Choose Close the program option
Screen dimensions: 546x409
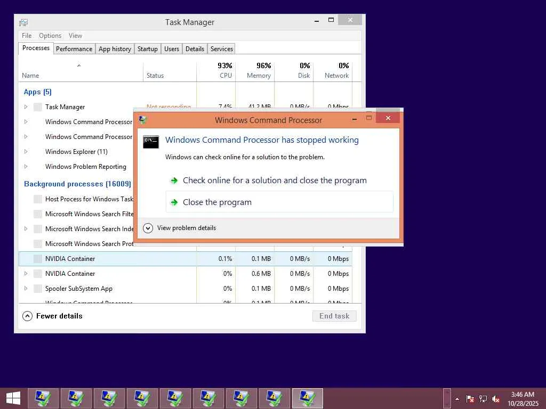pos(279,202)
